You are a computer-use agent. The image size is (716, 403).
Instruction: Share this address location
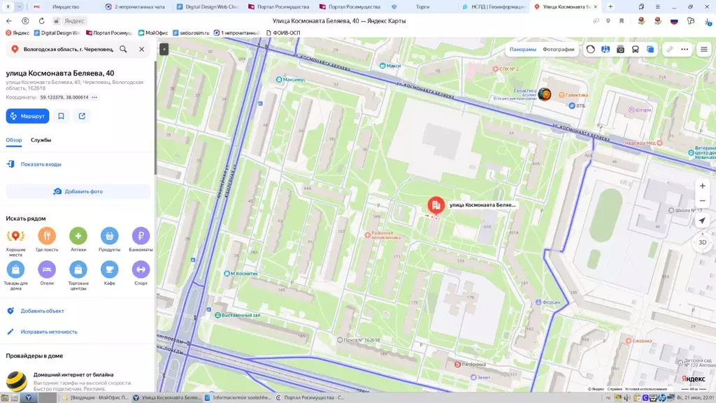tap(83, 116)
